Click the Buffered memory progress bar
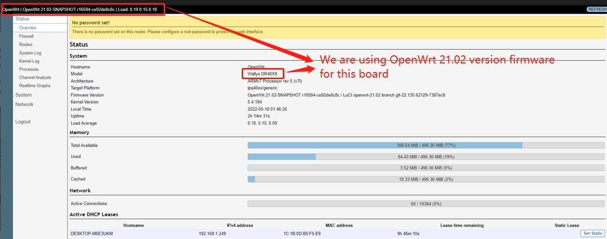 (426, 168)
